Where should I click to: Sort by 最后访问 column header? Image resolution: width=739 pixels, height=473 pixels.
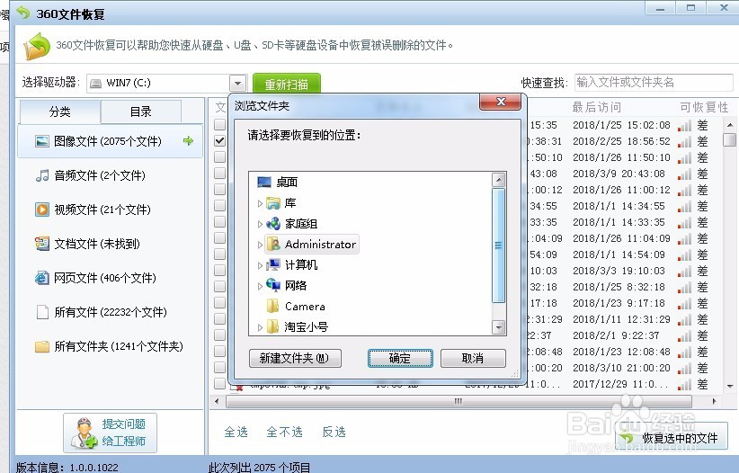click(597, 108)
